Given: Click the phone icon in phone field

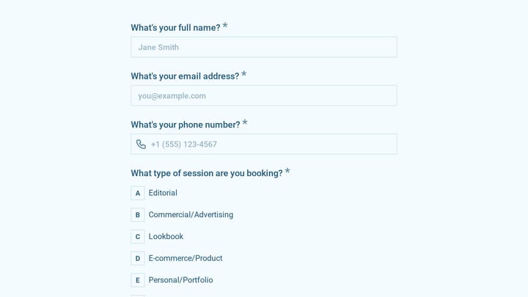Looking at the screenshot, I should pyautogui.click(x=141, y=144).
